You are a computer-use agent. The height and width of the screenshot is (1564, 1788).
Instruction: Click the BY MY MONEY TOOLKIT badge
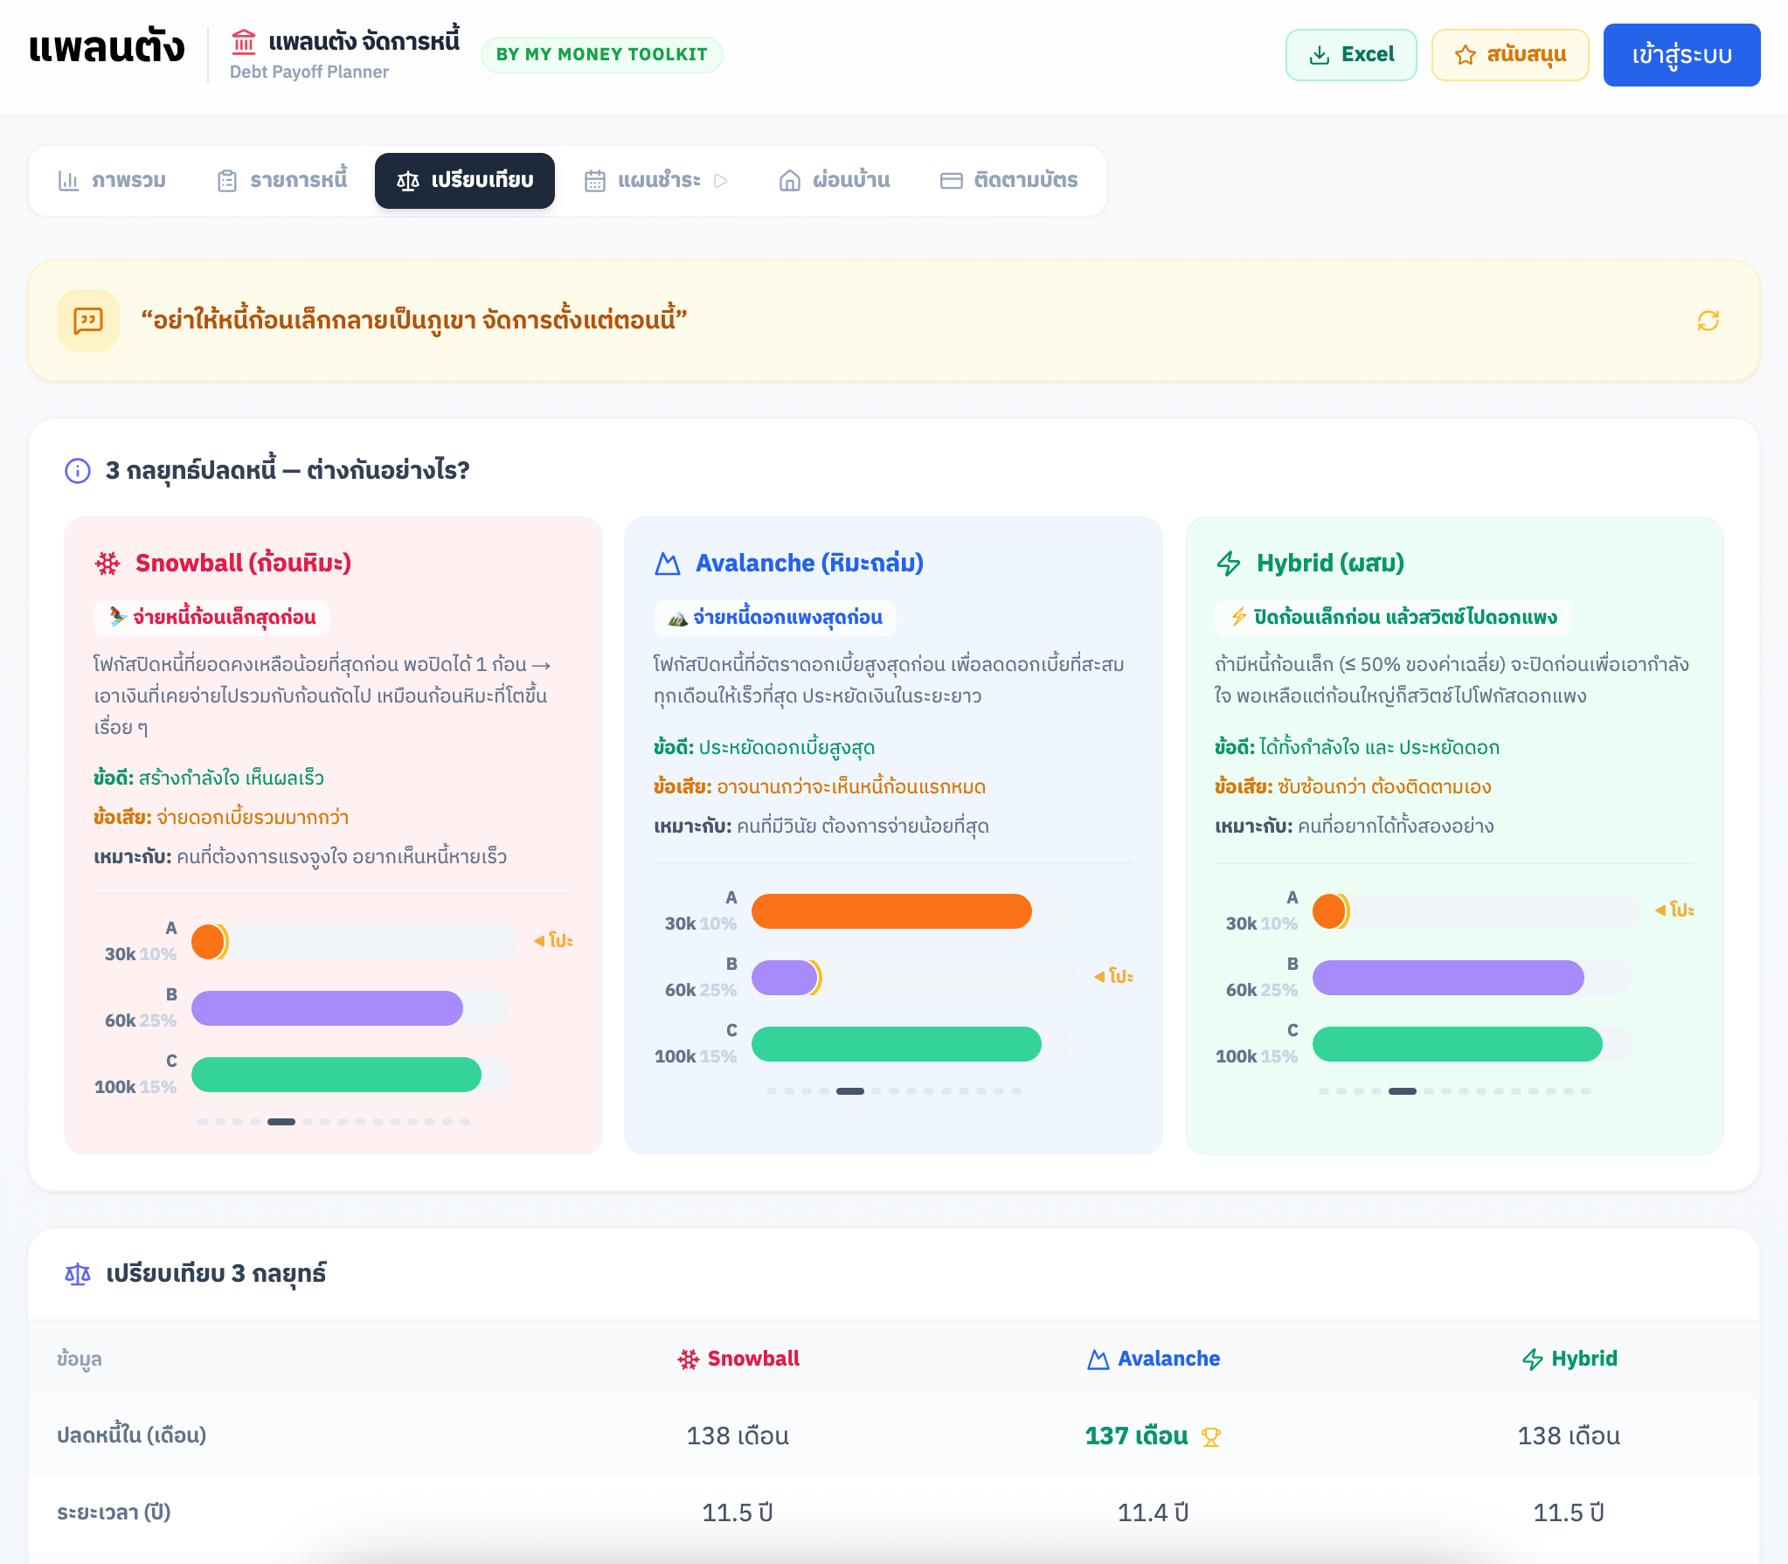(601, 55)
